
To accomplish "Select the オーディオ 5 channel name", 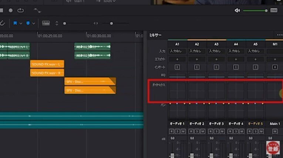I will [255, 124].
